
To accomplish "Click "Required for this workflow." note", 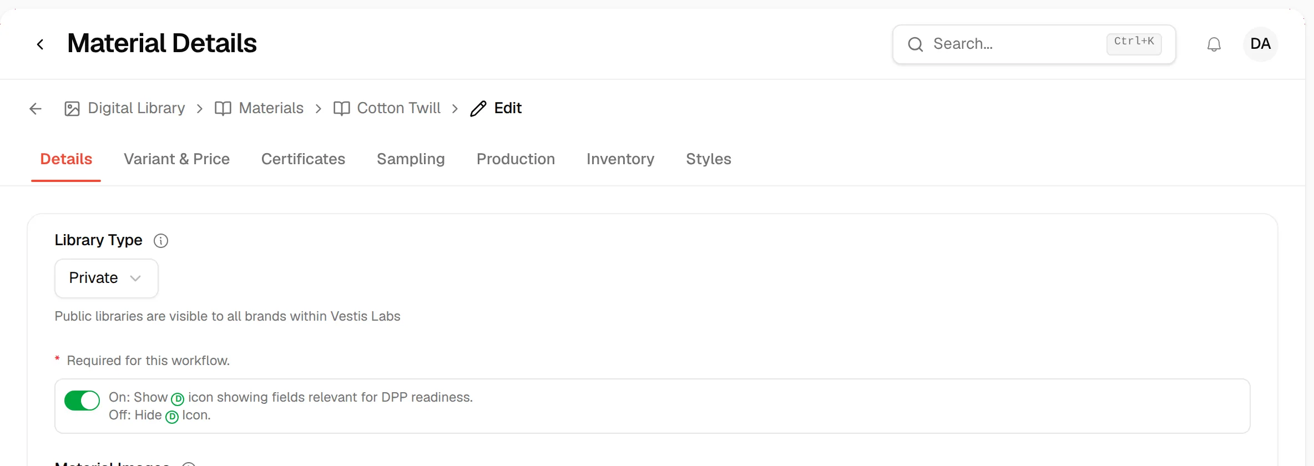I will pos(148,361).
